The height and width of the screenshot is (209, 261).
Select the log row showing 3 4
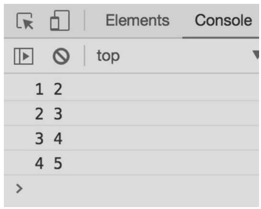pos(131,138)
